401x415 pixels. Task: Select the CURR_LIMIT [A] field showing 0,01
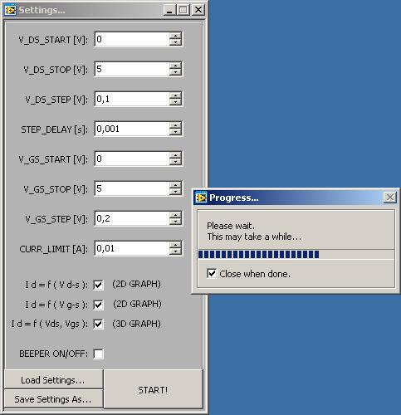[132, 248]
